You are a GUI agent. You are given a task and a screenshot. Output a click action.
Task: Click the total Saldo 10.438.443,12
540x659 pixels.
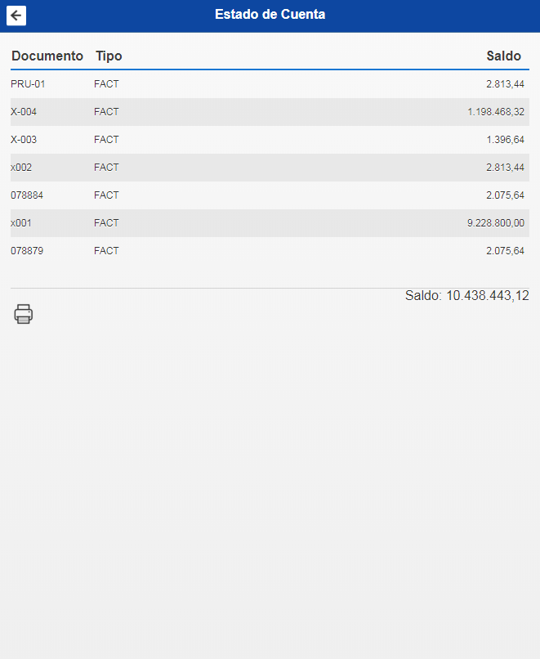click(467, 295)
